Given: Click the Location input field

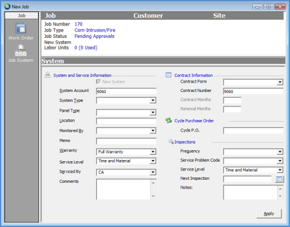Looking at the screenshot, I should pos(126,122).
